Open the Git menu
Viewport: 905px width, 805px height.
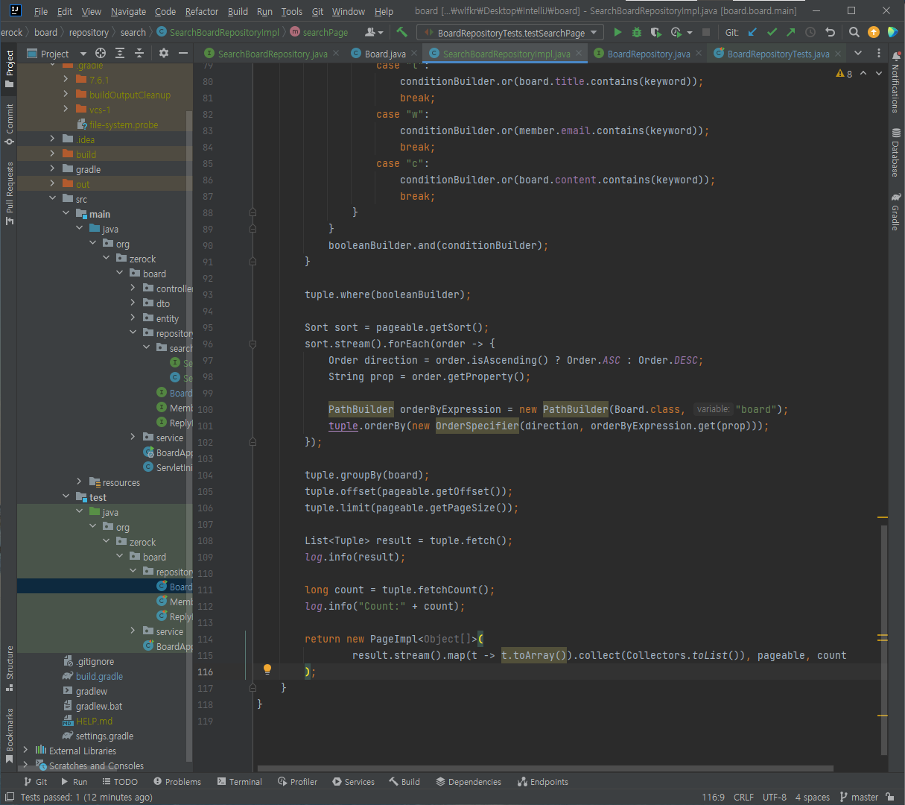point(317,11)
